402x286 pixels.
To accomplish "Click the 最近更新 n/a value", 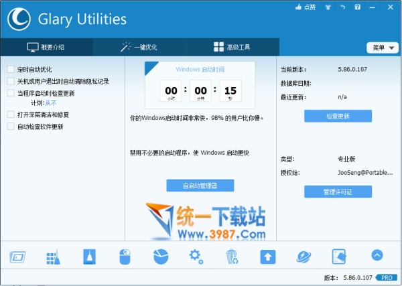I will point(342,97).
